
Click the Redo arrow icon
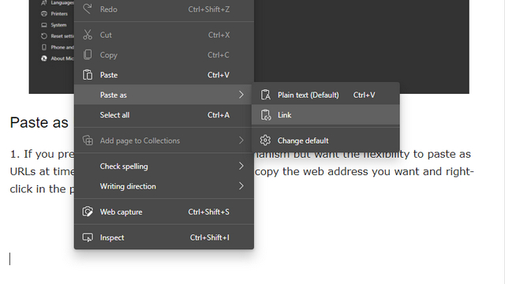[x=88, y=9]
